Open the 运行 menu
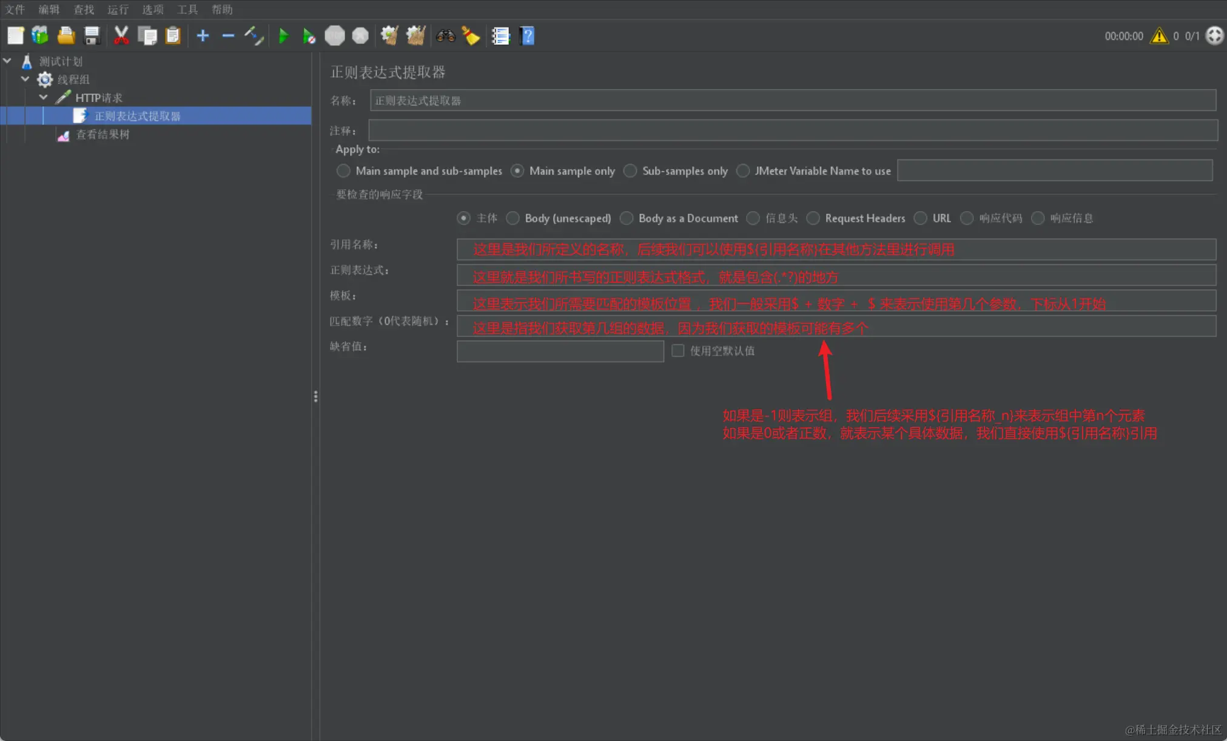The width and height of the screenshot is (1227, 741). click(x=118, y=9)
